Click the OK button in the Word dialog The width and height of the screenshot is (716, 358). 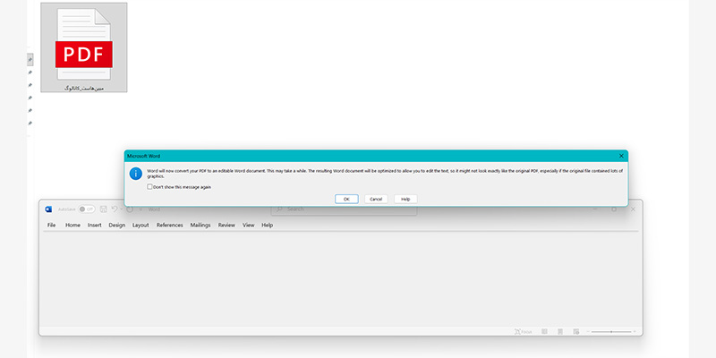[x=346, y=199]
